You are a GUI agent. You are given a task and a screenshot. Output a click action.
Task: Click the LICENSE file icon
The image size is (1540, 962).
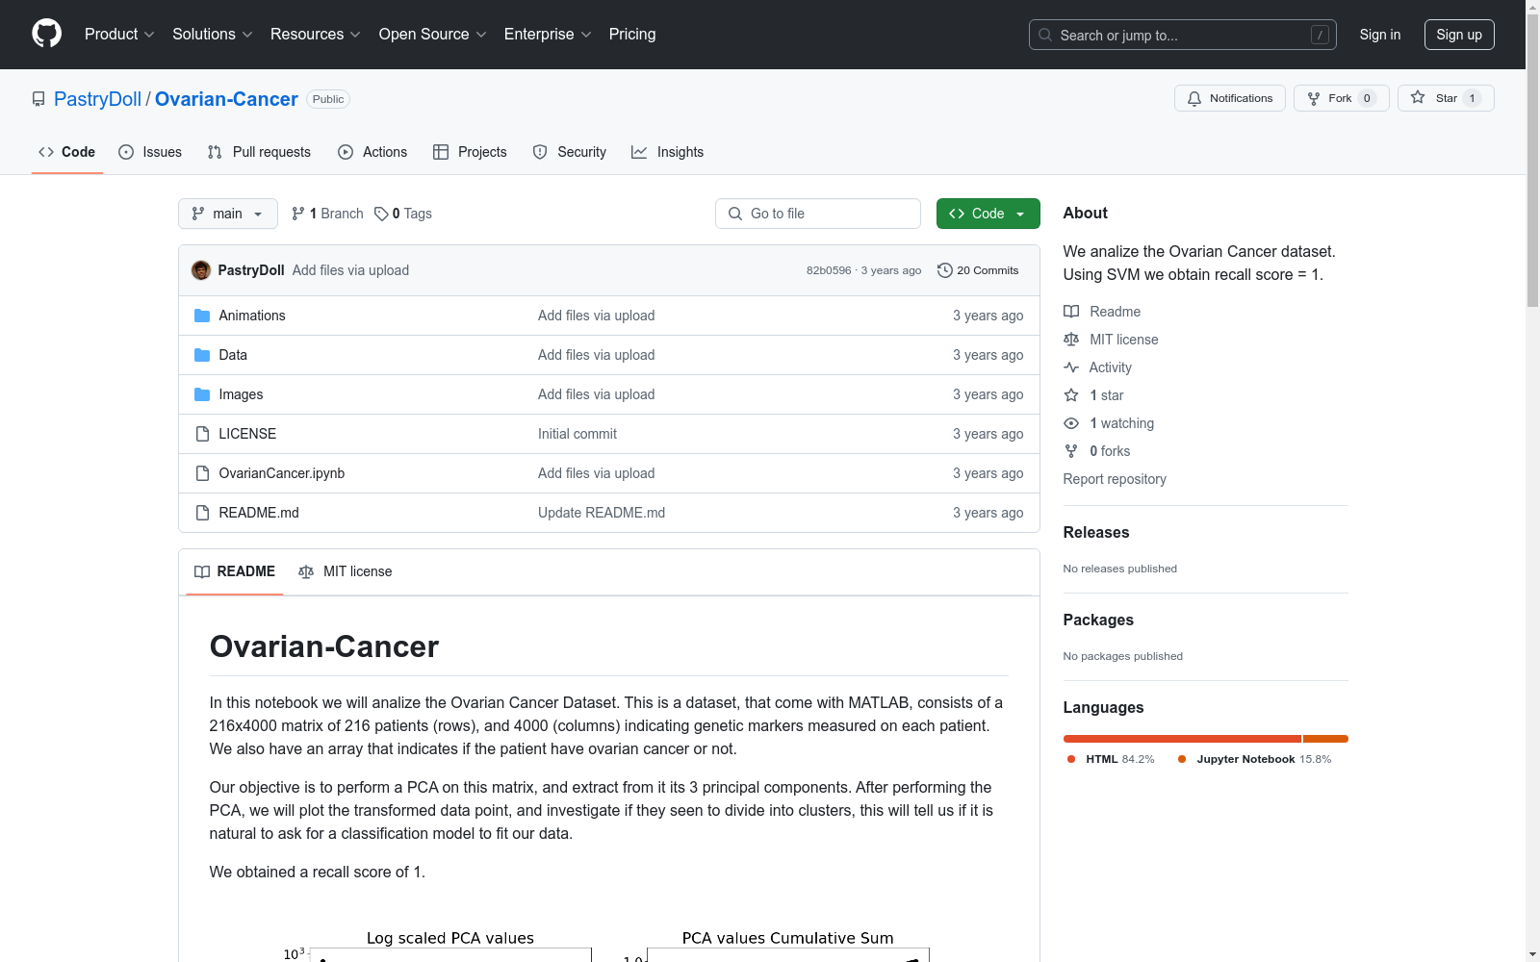(x=202, y=434)
